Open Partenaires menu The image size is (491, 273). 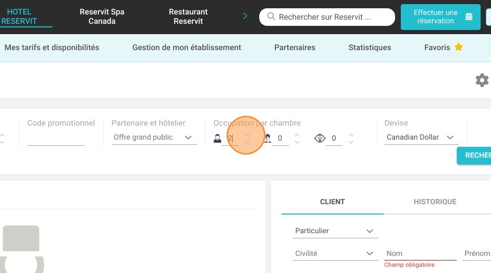(x=294, y=48)
